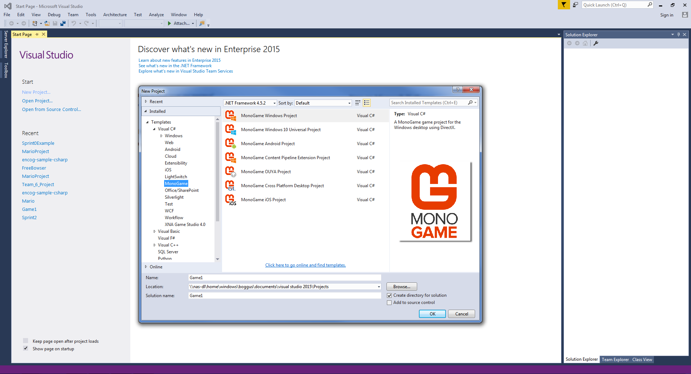This screenshot has width=691, height=374.
Task: Click the MonoGame Windows Project icon
Action: 231,116
